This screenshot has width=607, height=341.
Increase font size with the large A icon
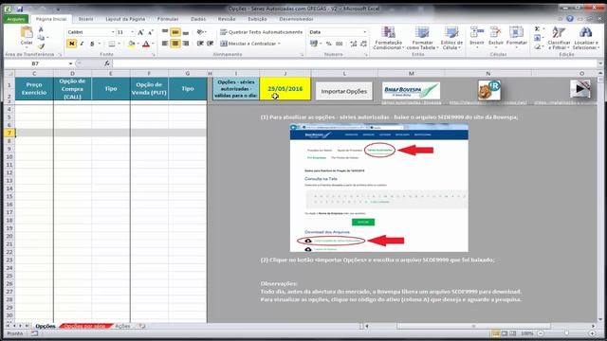(141, 32)
